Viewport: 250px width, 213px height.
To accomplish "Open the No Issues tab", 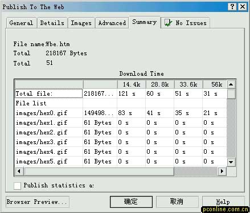I will 185,23.
